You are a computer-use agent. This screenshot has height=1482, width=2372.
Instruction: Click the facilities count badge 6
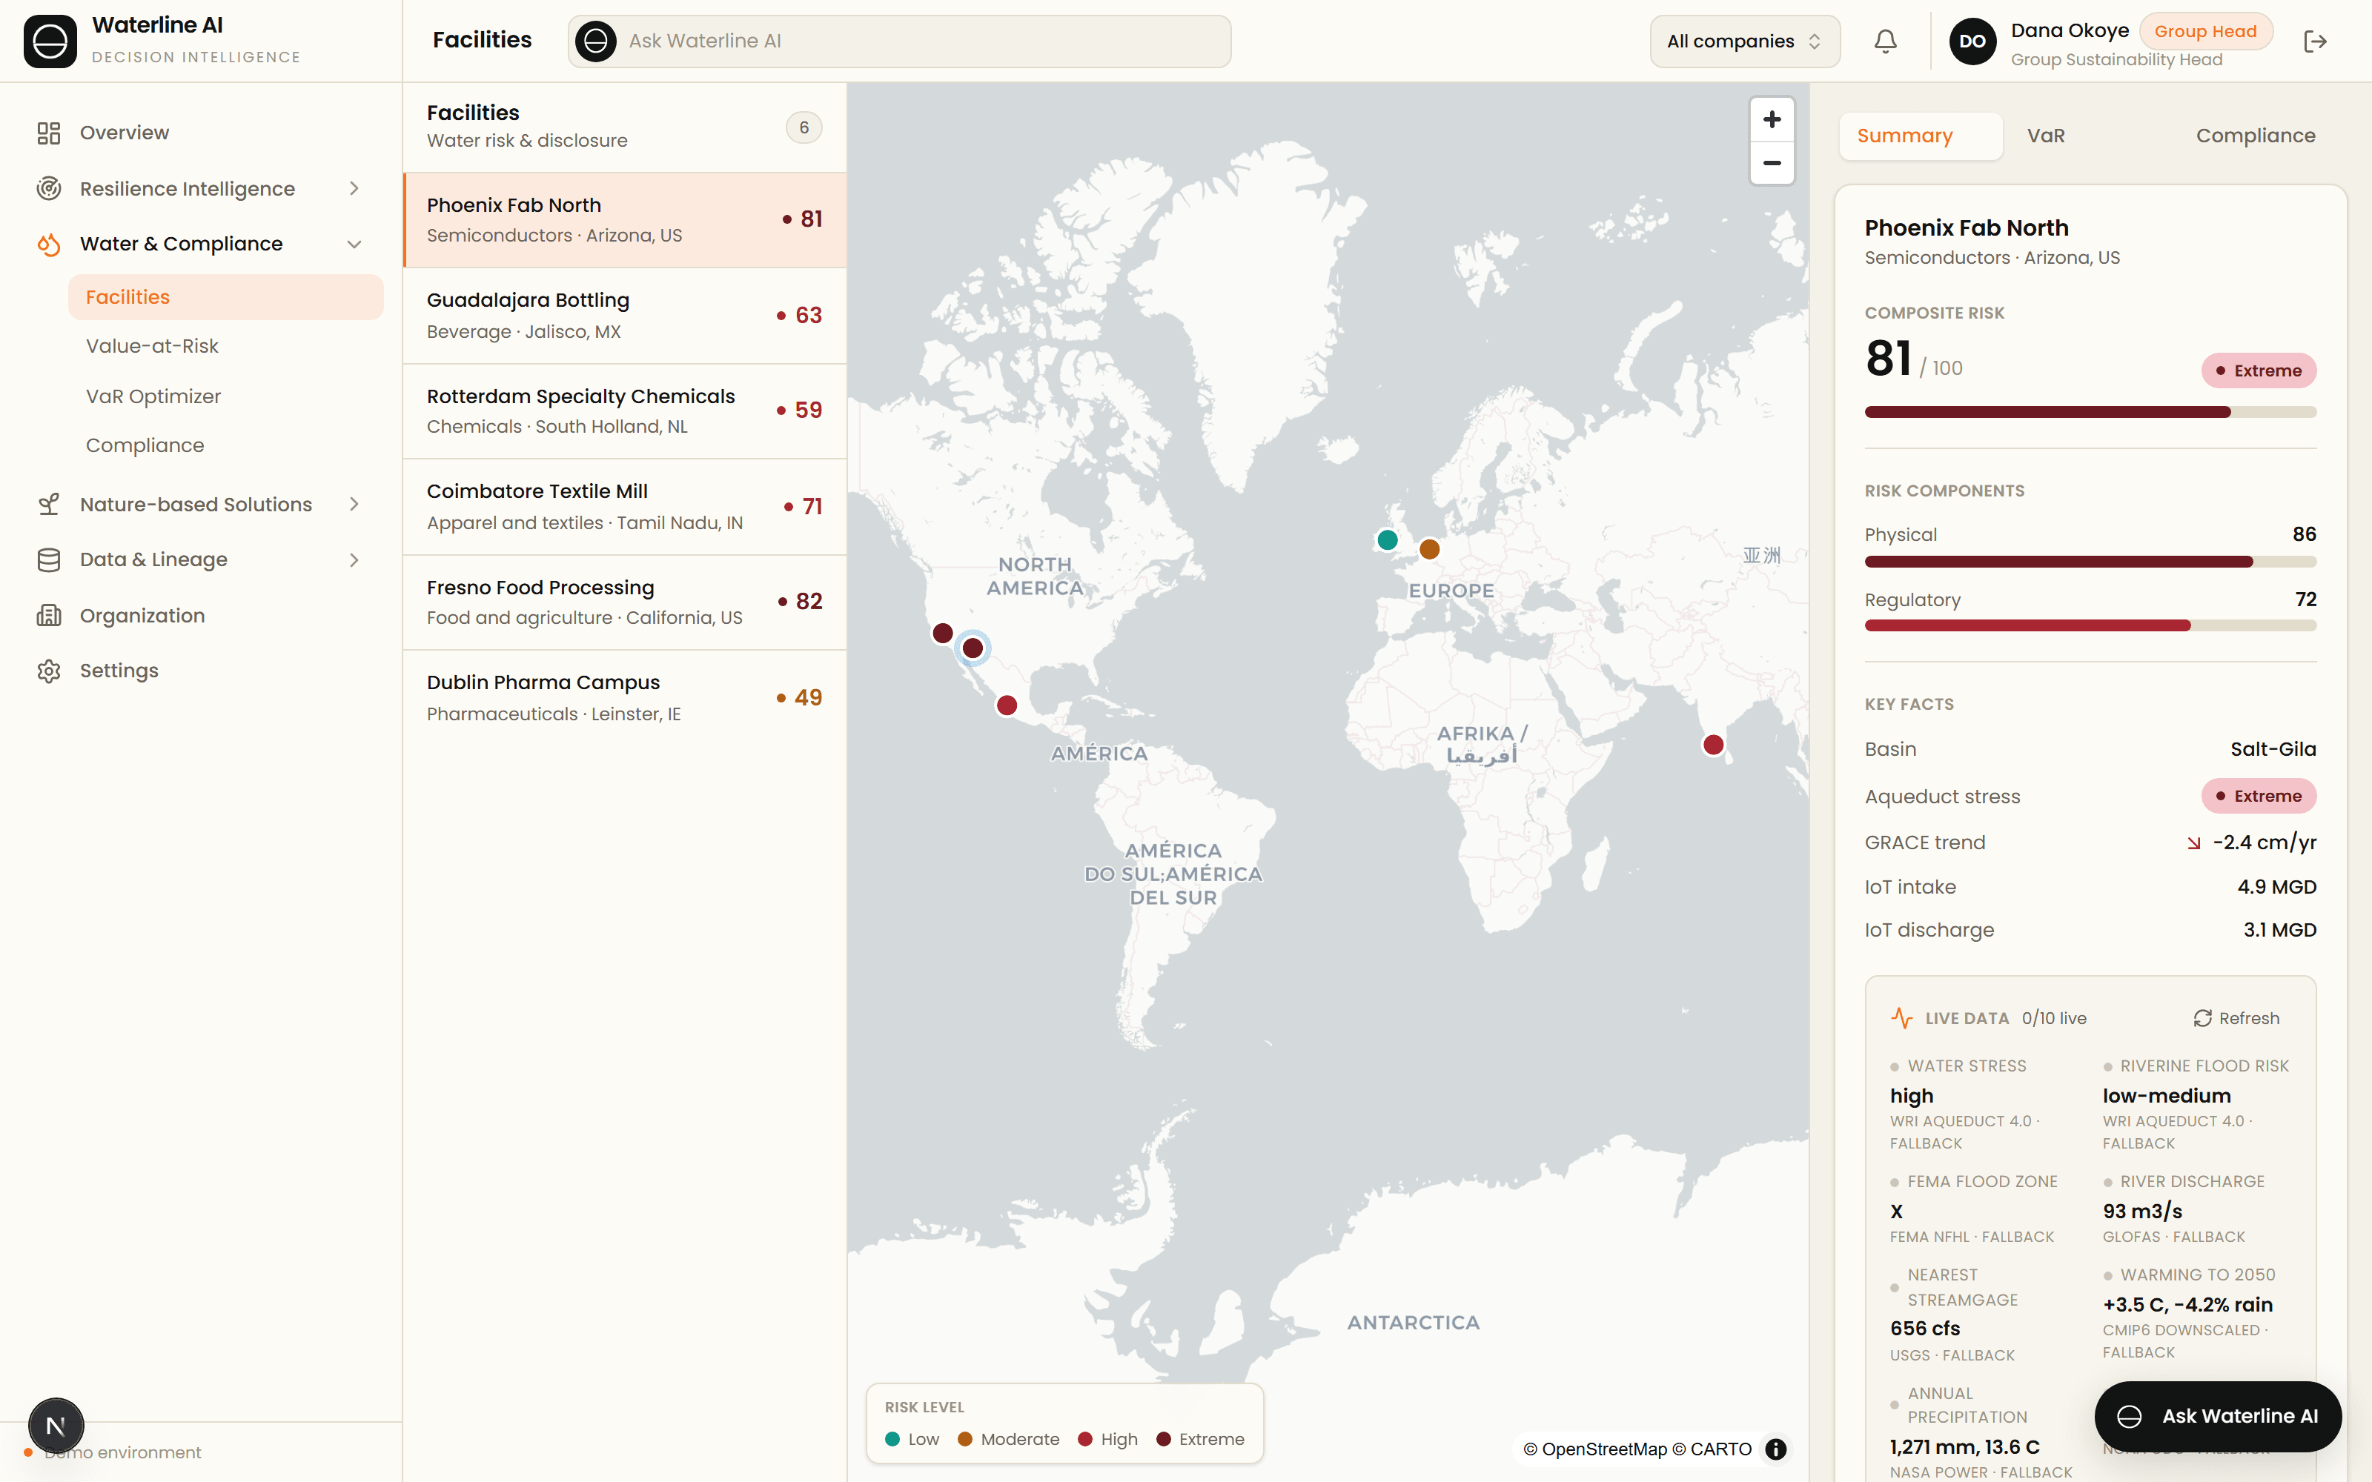pyautogui.click(x=804, y=127)
